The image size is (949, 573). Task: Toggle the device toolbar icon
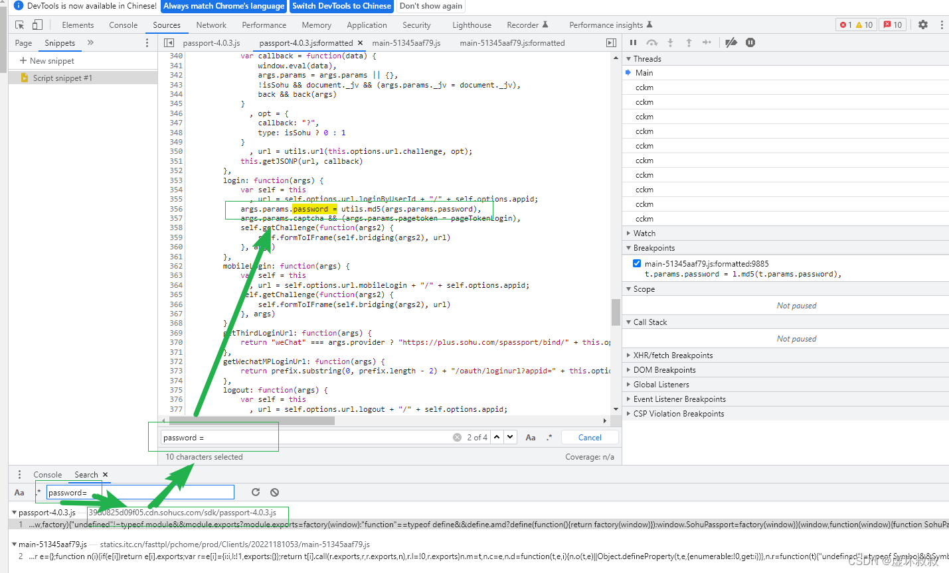pos(37,25)
